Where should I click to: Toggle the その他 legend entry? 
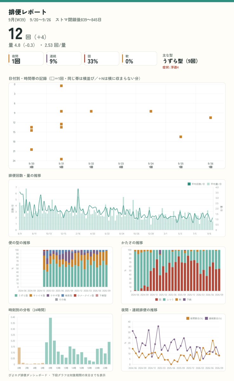coord(60,299)
